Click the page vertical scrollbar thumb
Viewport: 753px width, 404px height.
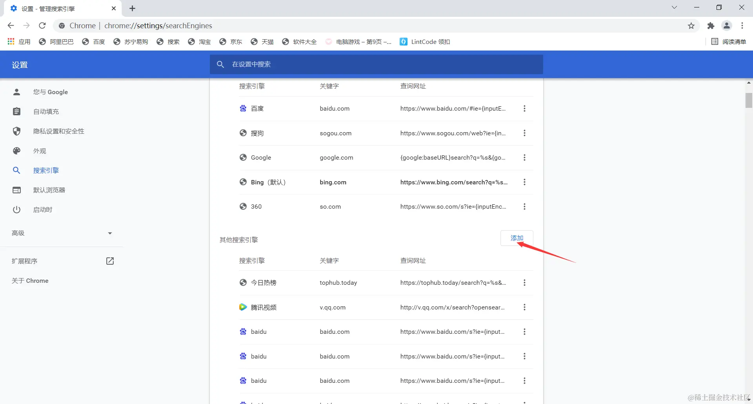[749, 100]
